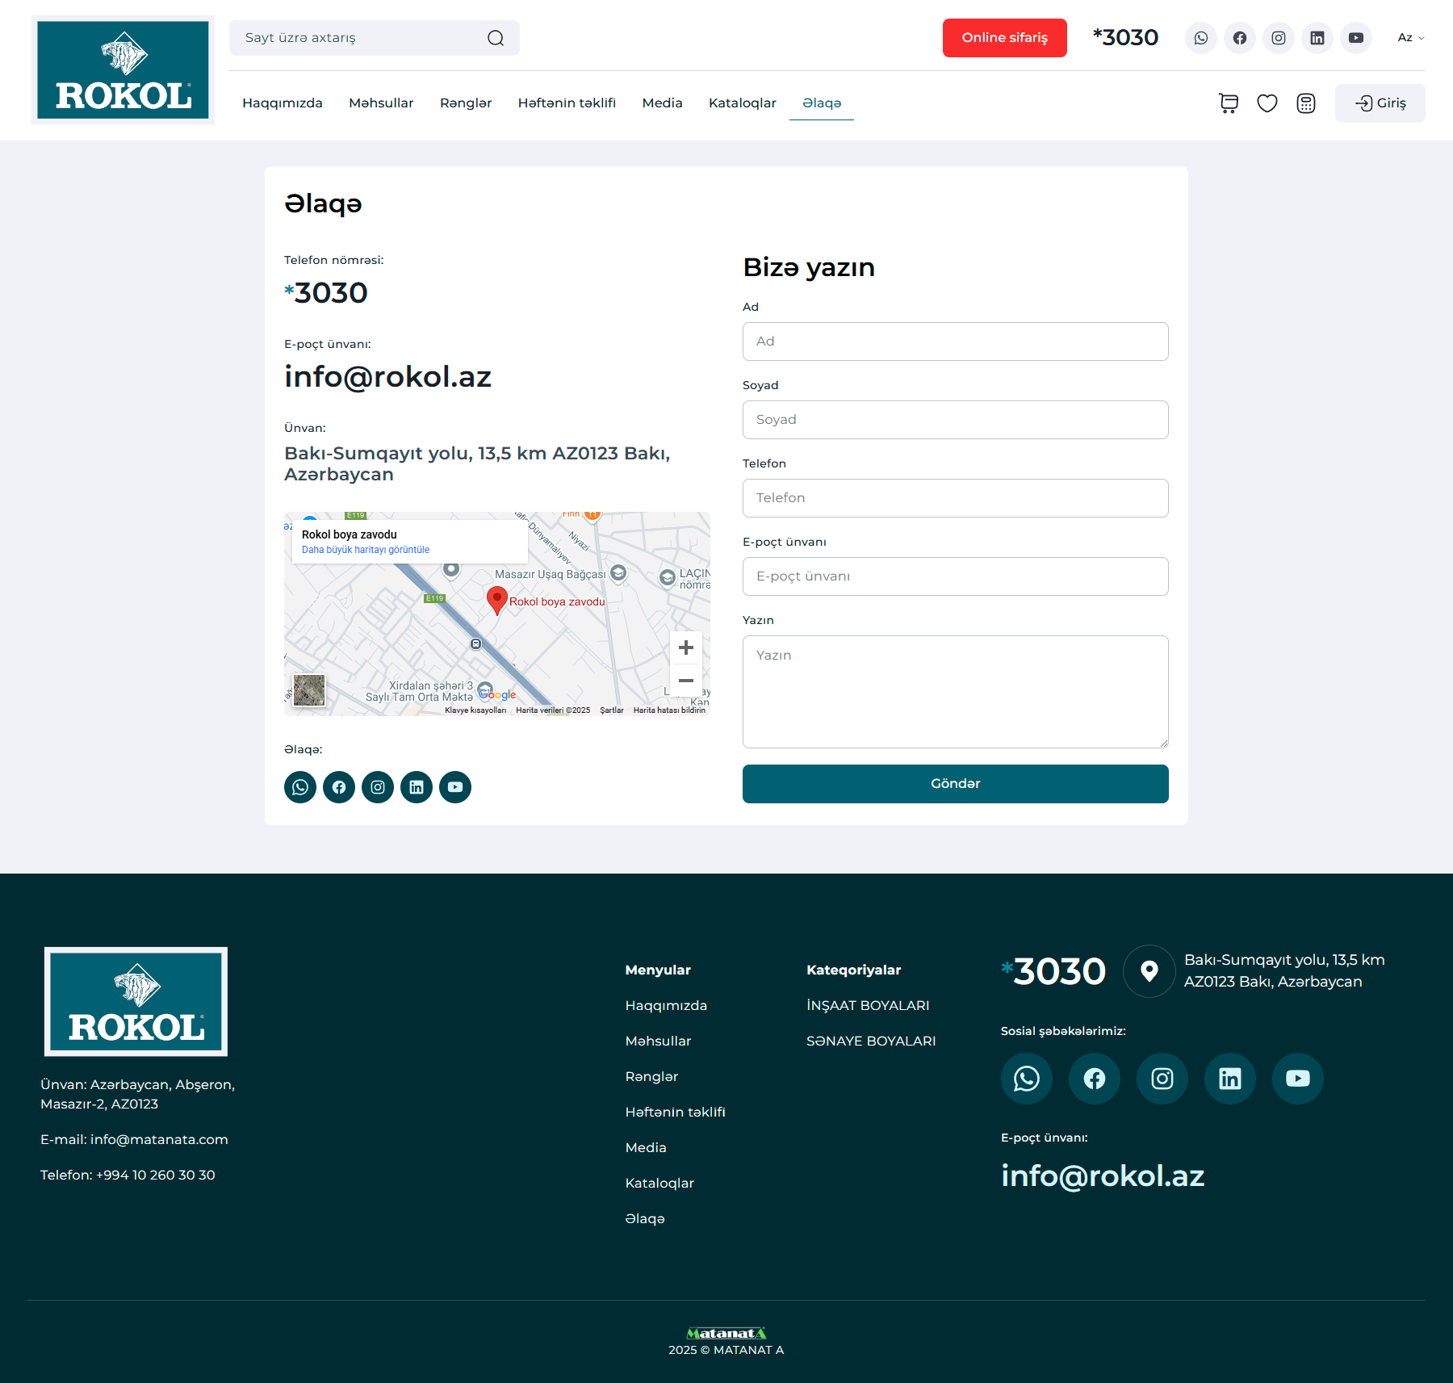Open the shopping cart icon

coord(1228,103)
